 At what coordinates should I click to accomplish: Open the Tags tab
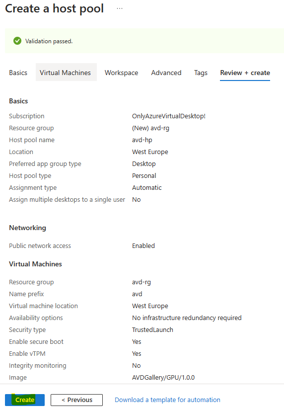click(x=201, y=73)
